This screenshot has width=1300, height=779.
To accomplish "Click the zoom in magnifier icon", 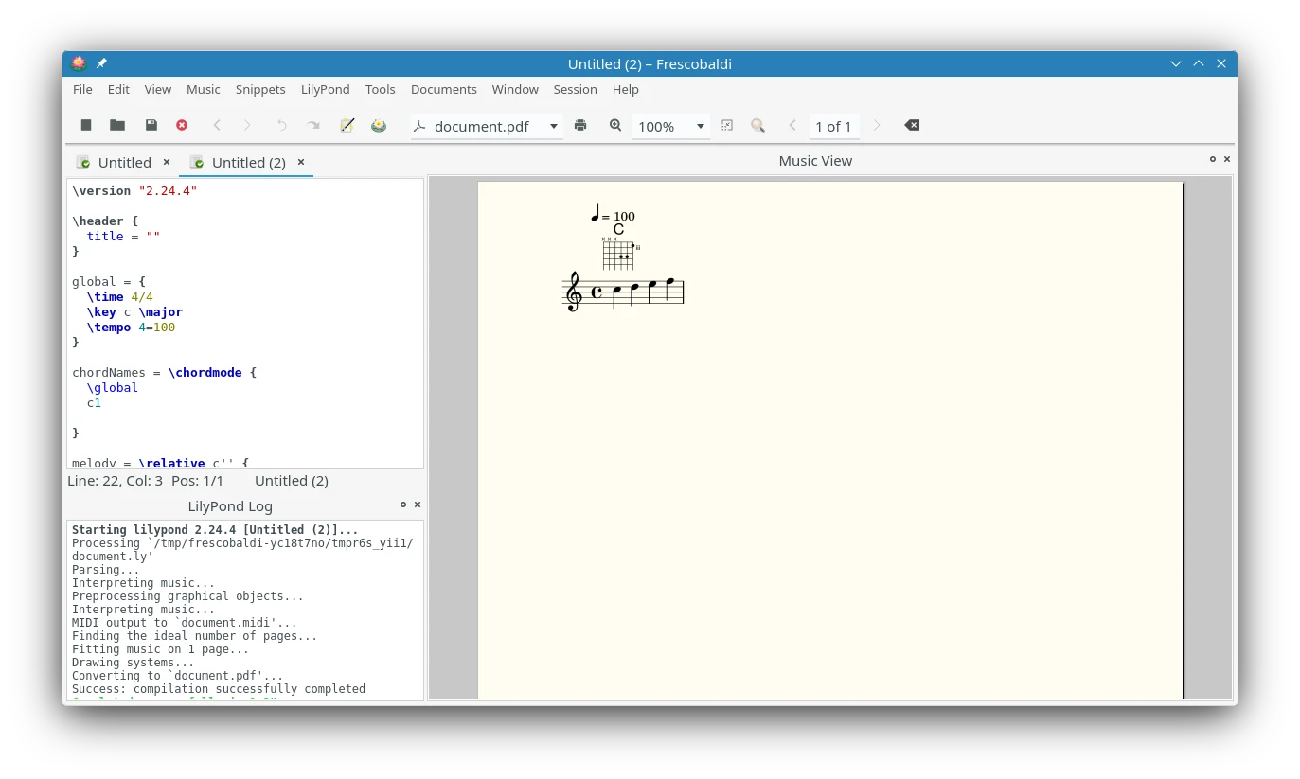I will coord(615,125).
